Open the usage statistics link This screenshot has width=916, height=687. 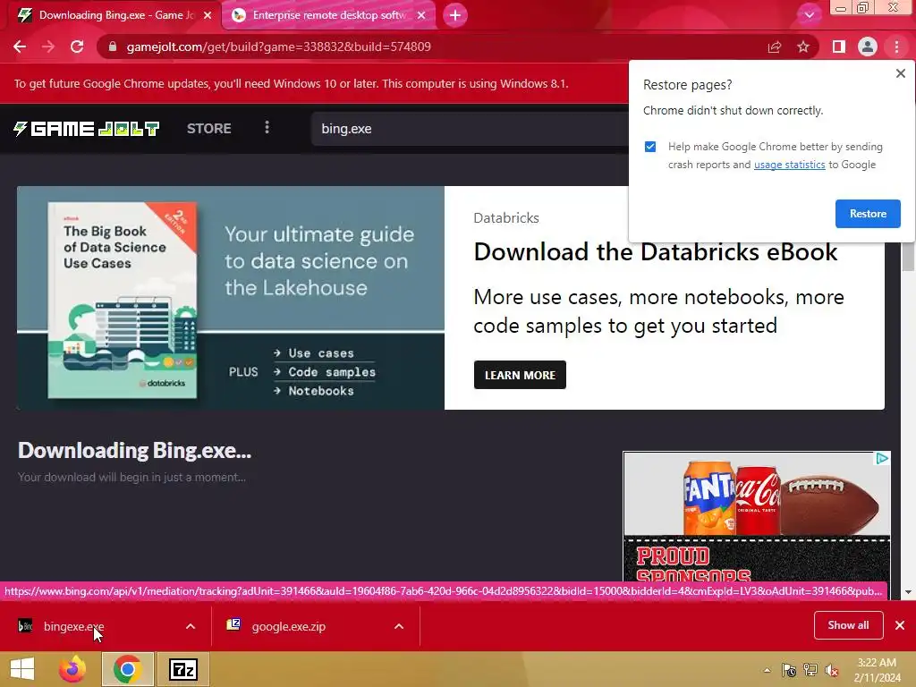pos(789,165)
